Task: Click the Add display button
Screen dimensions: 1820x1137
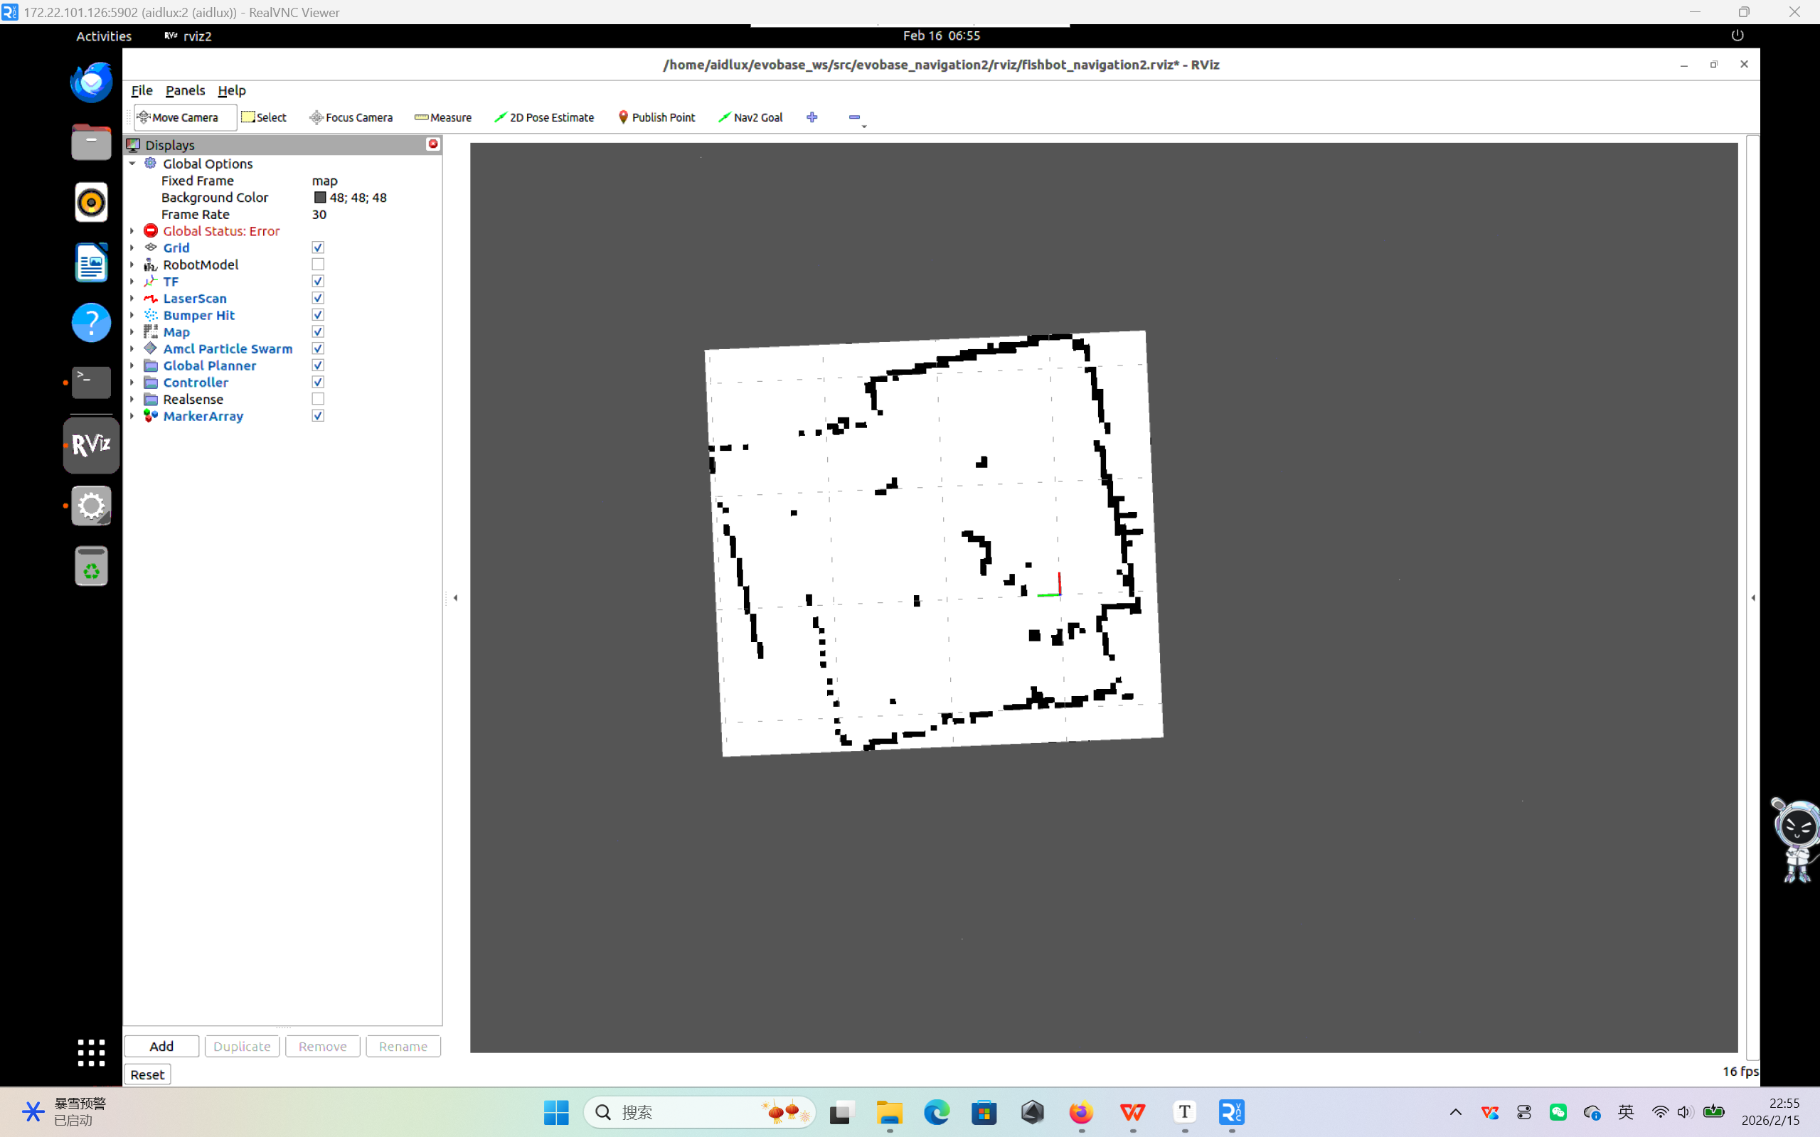Action: (x=161, y=1046)
